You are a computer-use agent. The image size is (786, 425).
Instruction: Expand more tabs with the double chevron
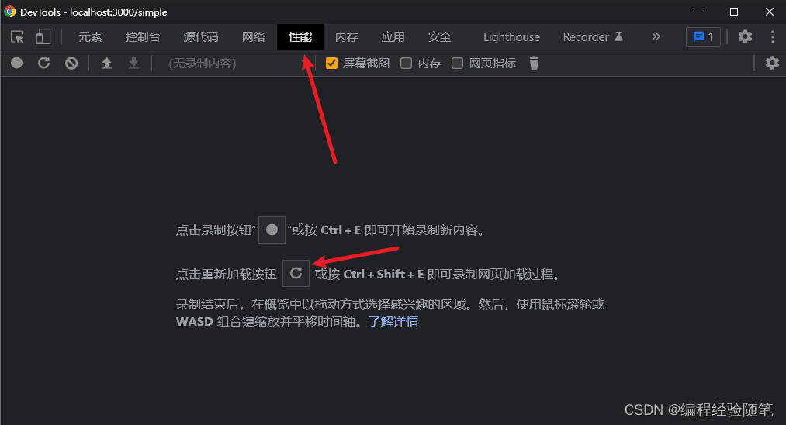click(x=656, y=36)
